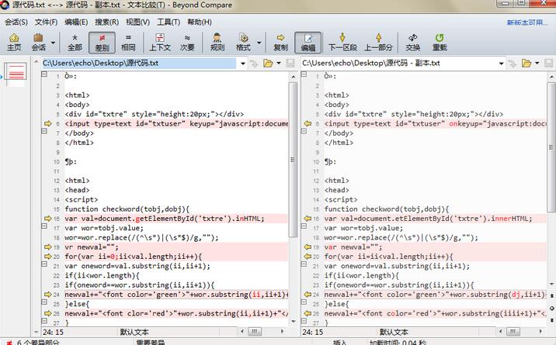Open the 工具(T) menu
The height and width of the screenshot is (345, 556).
[169, 22]
